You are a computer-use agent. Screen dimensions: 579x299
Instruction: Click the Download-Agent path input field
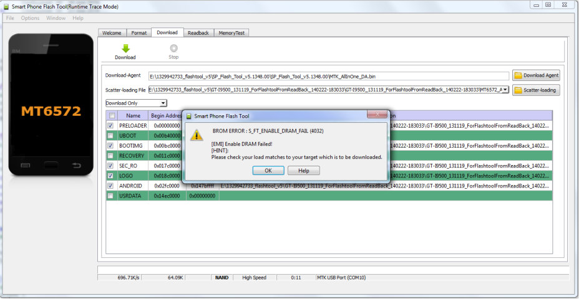(x=329, y=76)
